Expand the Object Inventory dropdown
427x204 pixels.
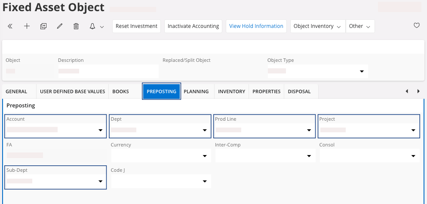317,26
